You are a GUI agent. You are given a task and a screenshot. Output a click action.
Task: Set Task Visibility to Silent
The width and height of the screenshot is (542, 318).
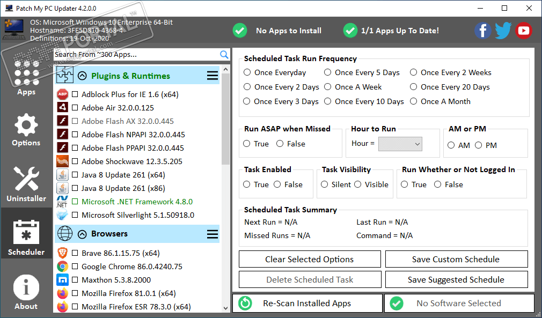[324, 184]
